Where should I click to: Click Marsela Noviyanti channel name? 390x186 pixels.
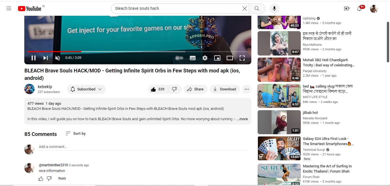315,118
